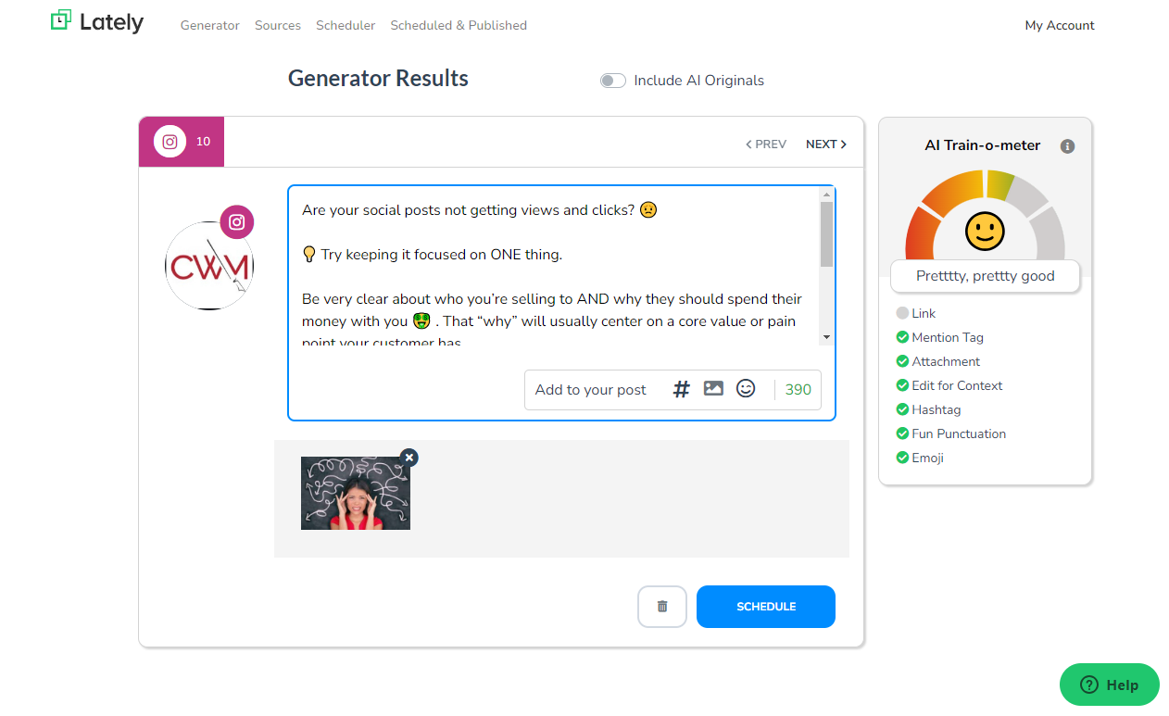The width and height of the screenshot is (1169, 716).
Task: Click the Lately logo
Action: tap(97, 22)
